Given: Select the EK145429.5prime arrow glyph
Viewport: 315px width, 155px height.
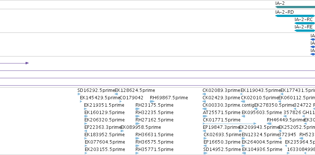Looking at the screenshot, I should (81, 101).
